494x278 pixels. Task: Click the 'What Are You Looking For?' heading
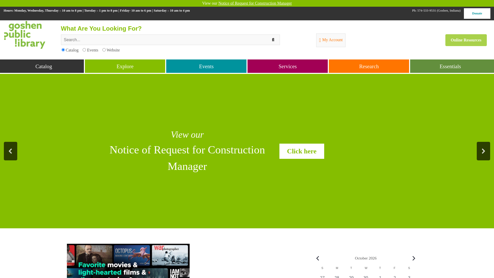tap(101, 29)
